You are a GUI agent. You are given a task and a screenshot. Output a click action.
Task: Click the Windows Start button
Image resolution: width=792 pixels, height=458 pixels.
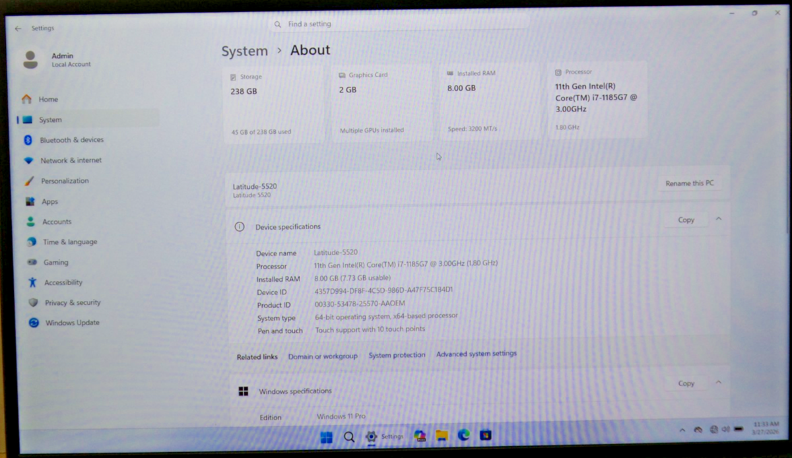[327, 437]
